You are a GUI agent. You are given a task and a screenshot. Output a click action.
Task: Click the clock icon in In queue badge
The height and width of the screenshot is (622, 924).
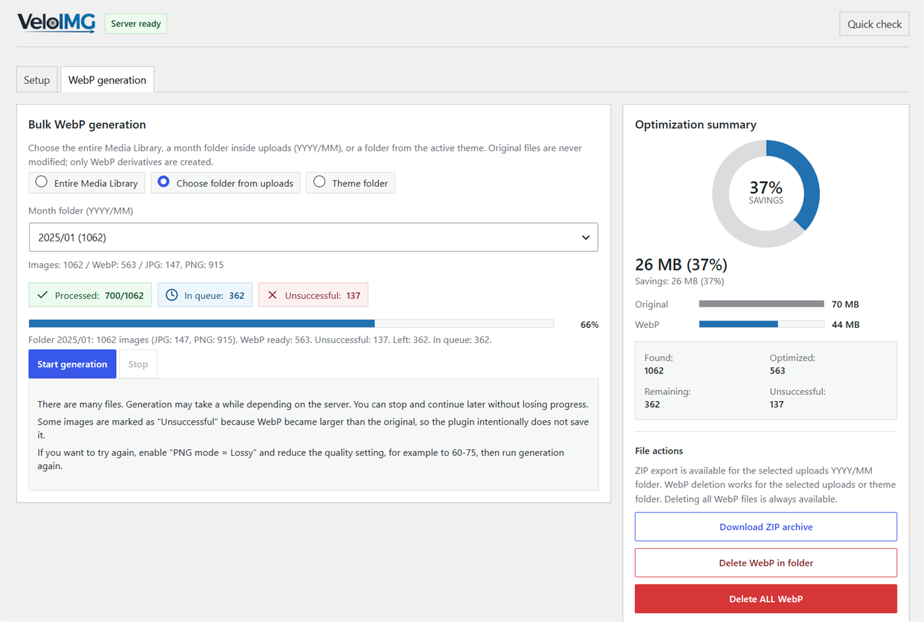[172, 295]
